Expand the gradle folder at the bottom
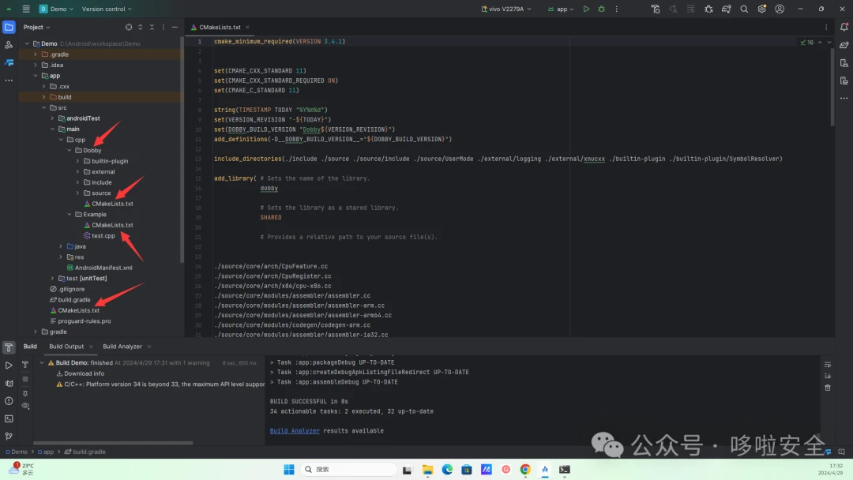The image size is (853, 480). (x=36, y=332)
